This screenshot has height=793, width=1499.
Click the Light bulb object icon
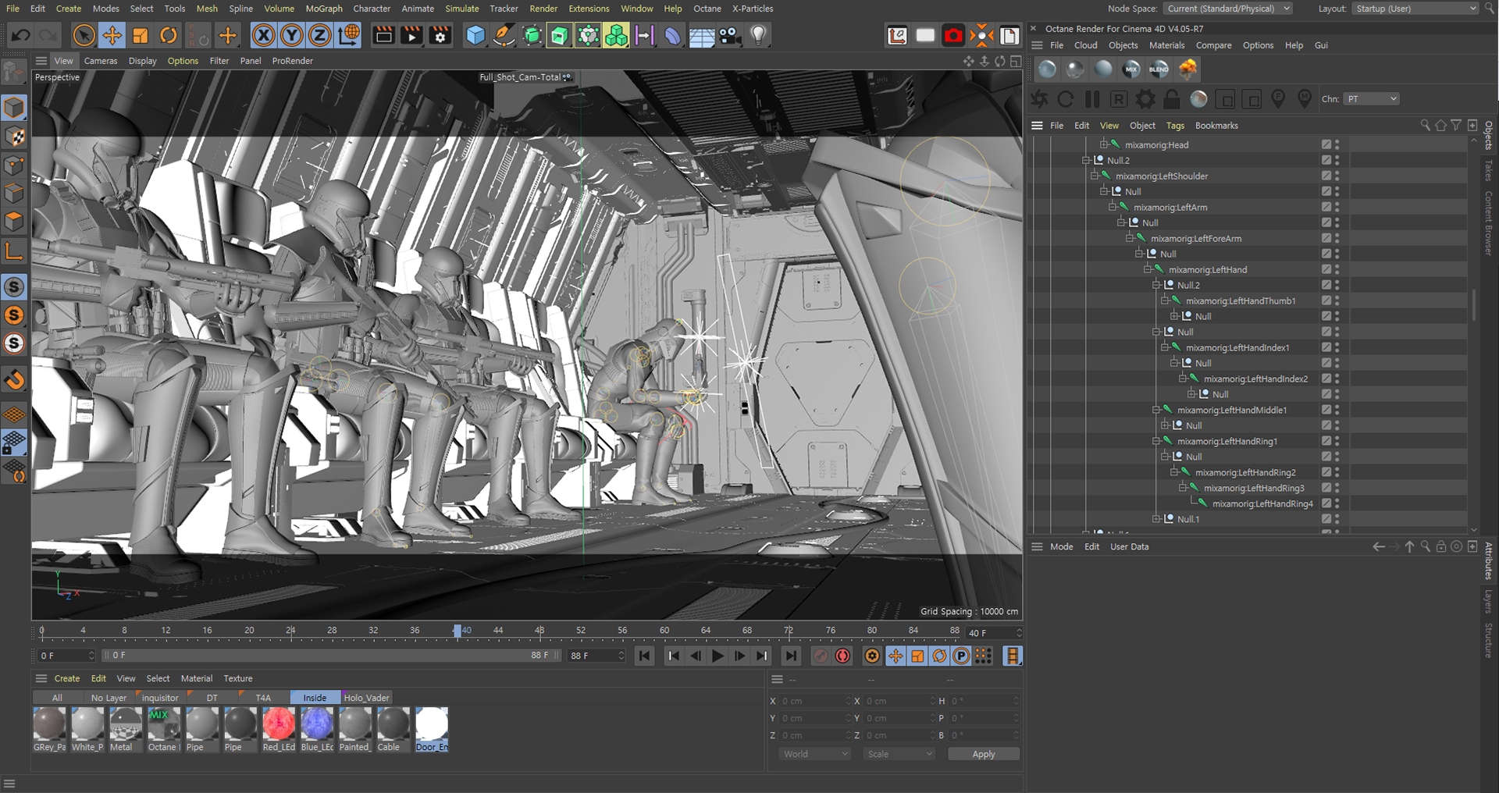pyautogui.click(x=758, y=36)
